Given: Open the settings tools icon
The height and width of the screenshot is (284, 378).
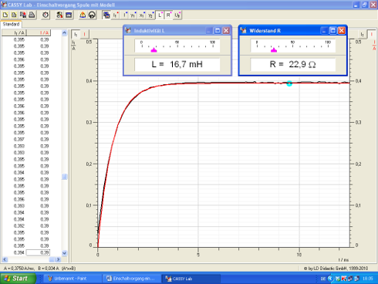Looking at the screenshot, I should (x=59, y=15).
